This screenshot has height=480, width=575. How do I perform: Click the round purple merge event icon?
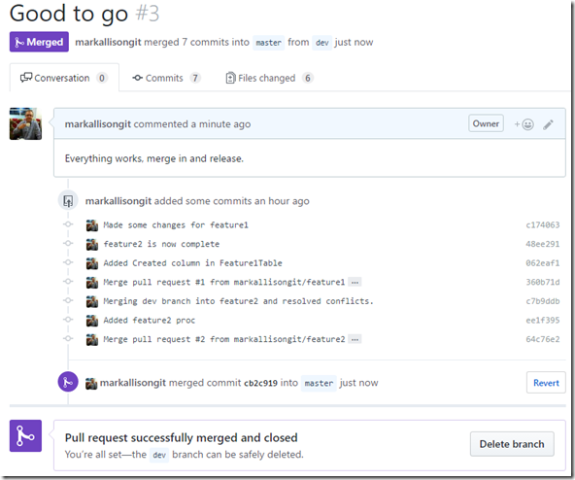(68, 382)
